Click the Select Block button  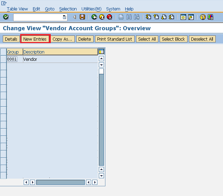[174, 39]
